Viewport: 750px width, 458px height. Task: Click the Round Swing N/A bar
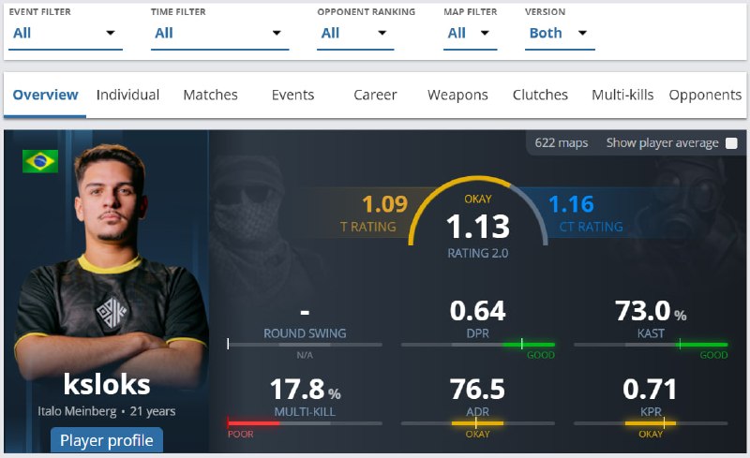click(305, 345)
